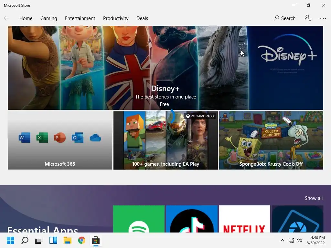331x248 pixels.
Task: Click '100+ games, including EA Play' caption
Action: point(165,164)
